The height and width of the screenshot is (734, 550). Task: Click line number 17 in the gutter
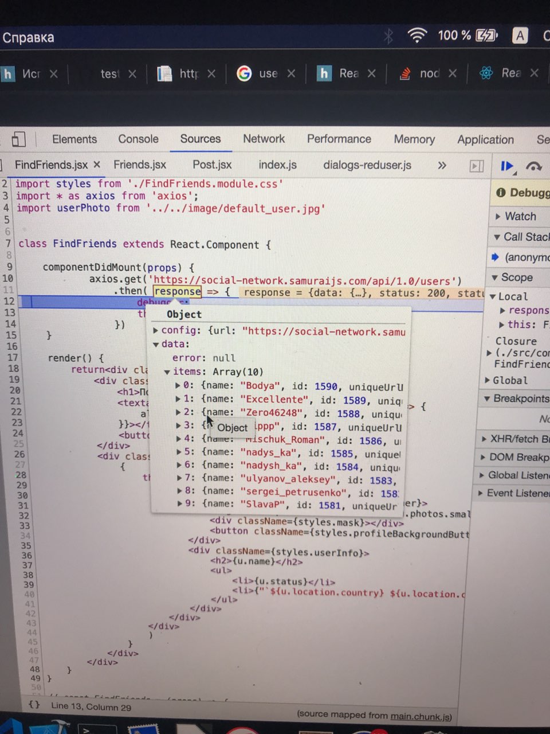click(x=13, y=358)
